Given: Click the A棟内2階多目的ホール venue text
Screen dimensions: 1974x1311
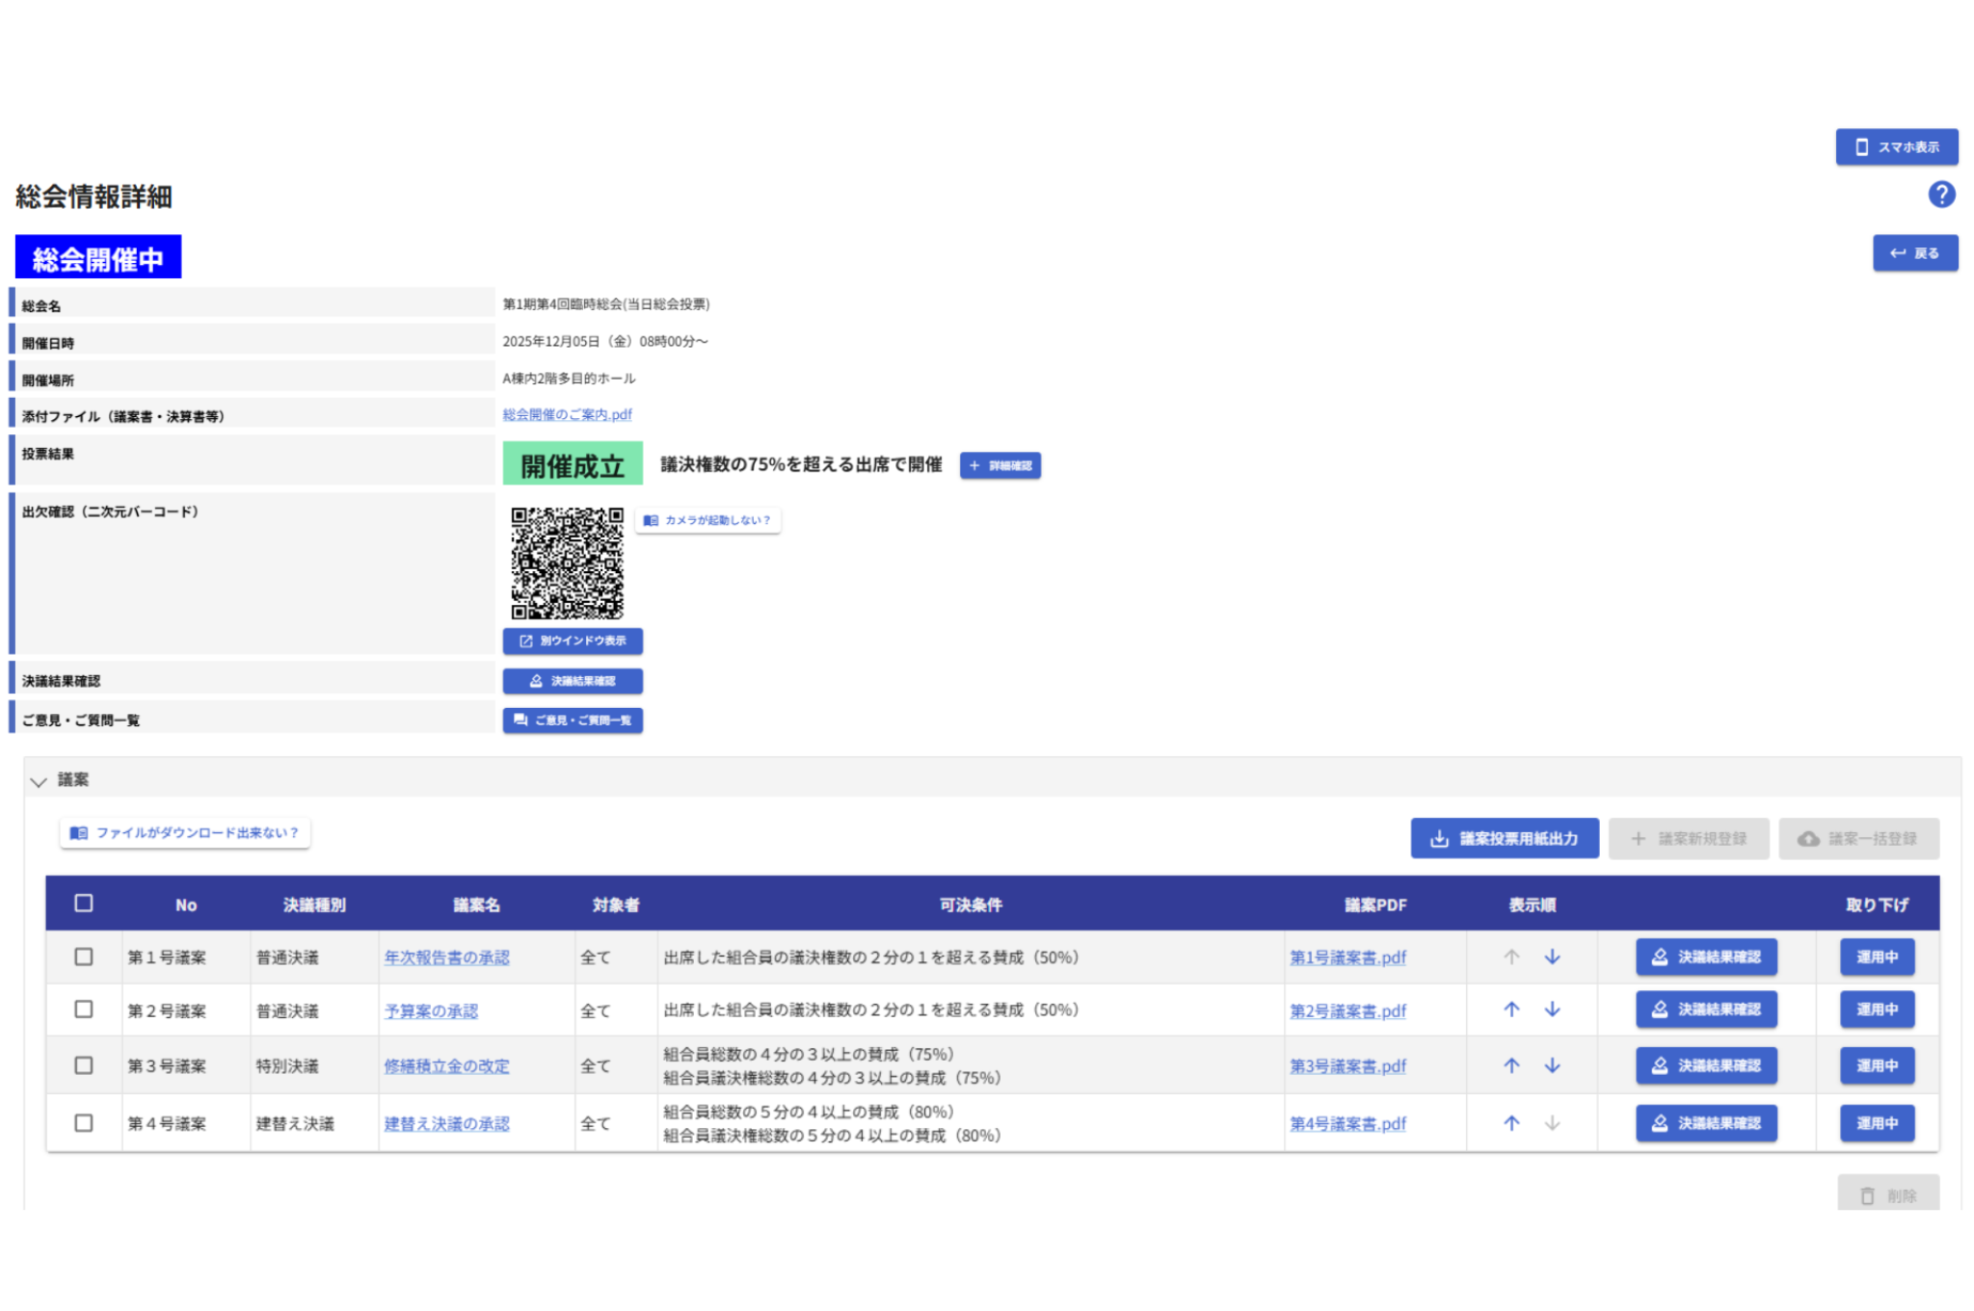Looking at the screenshot, I should click(x=569, y=379).
